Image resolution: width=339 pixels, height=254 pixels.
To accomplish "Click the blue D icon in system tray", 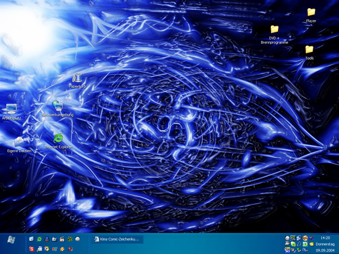I will coord(305,244).
